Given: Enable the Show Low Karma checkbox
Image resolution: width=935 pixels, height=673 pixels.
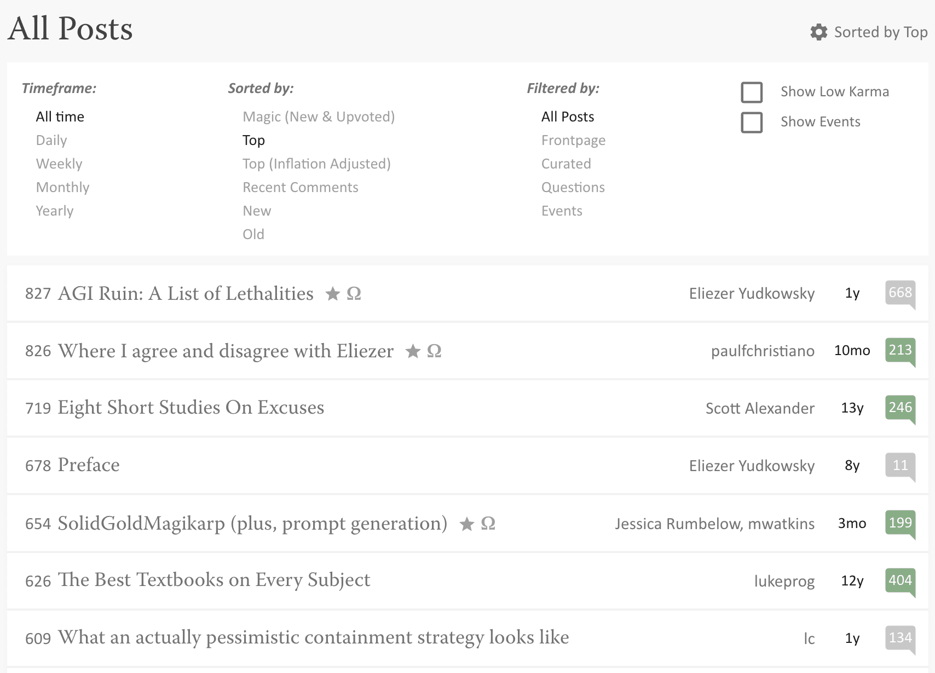Looking at the screenshot, I should (752, 92).
